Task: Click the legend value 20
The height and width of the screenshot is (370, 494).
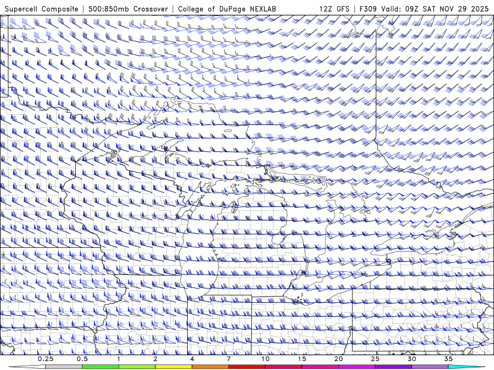Action: coord(338,359)
